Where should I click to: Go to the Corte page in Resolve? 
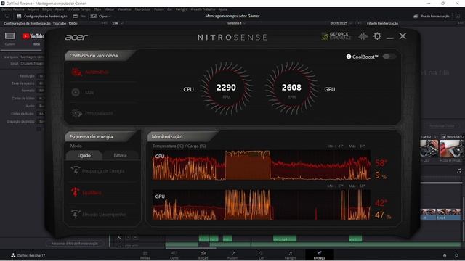pos(174,255)
